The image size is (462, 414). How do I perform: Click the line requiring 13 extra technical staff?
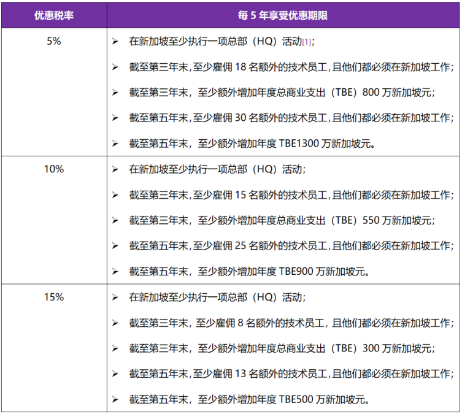pyautogui.click(x=291, y=374)
